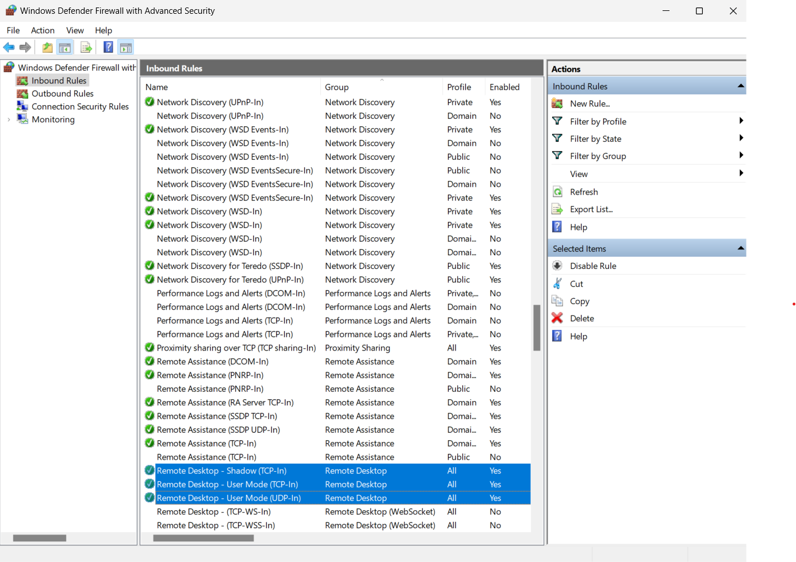Open the View submenu arrow in Actions
796x562 pixels.
pos(741,173)
